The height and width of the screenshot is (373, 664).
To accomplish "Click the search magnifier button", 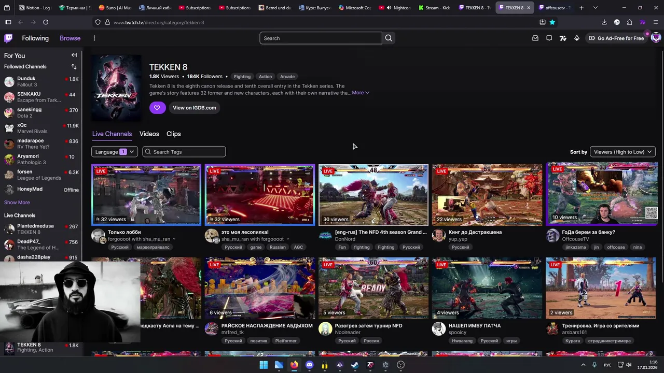I will 389,38.
